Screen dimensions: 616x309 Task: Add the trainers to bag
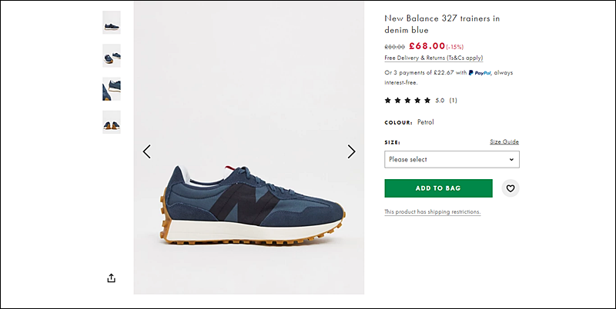pos(438,188)
